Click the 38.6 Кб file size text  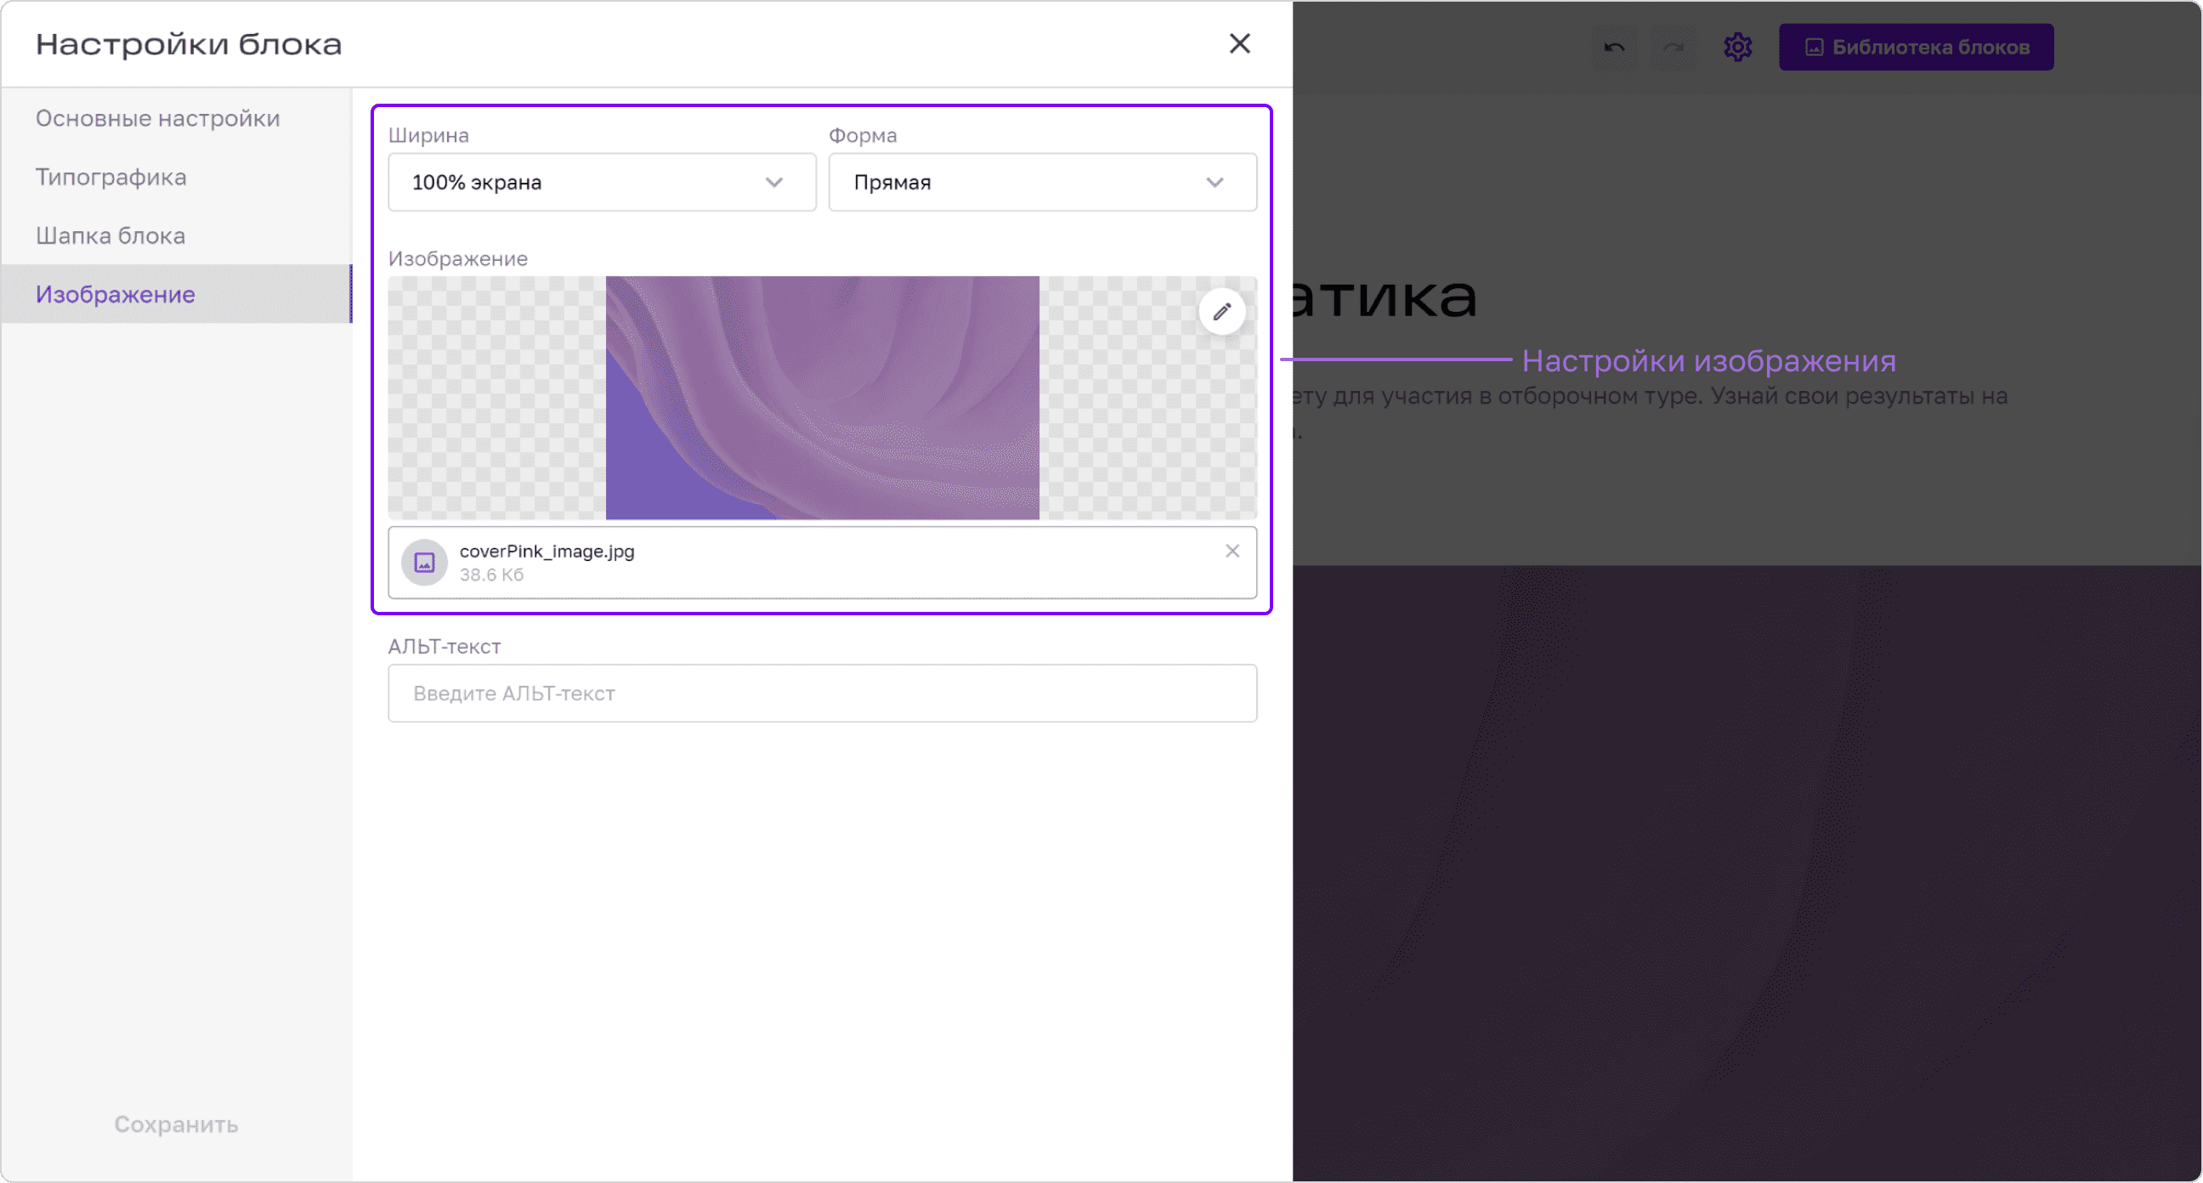(492, 575)
